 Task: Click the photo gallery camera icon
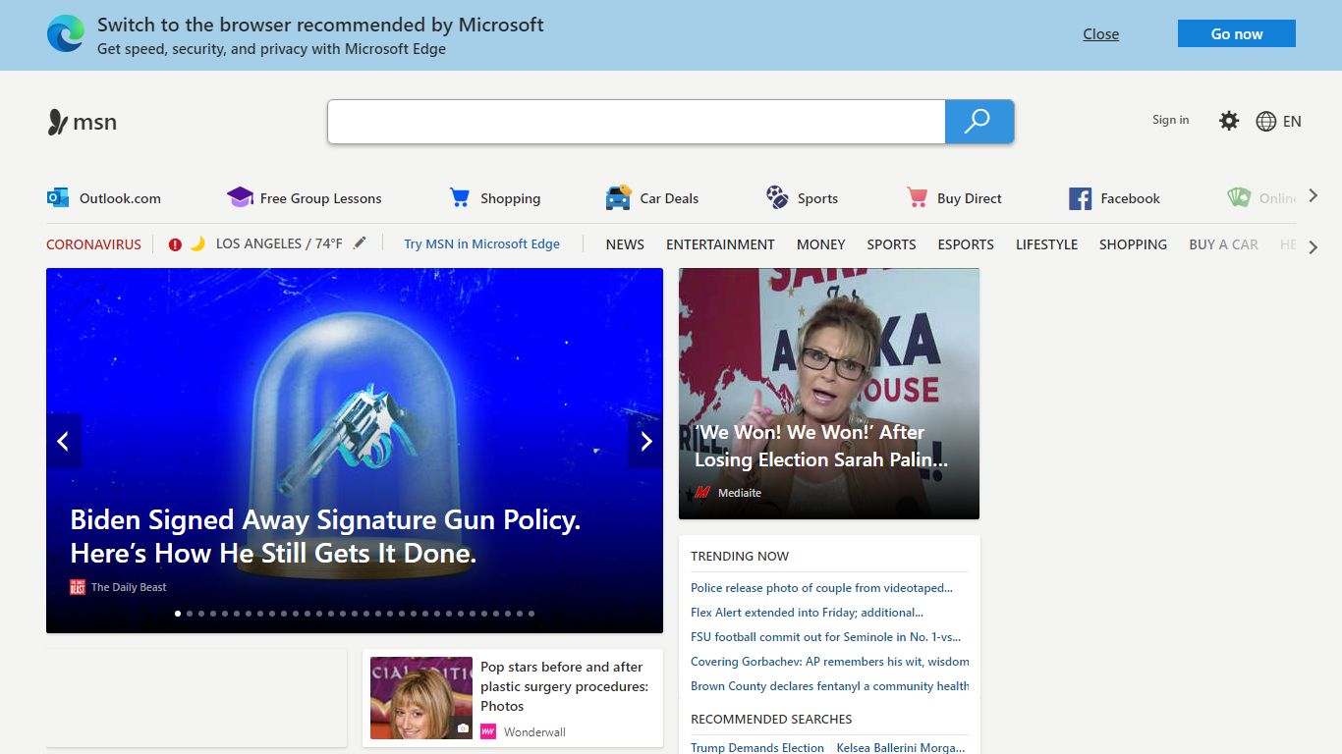click(463, 728)
